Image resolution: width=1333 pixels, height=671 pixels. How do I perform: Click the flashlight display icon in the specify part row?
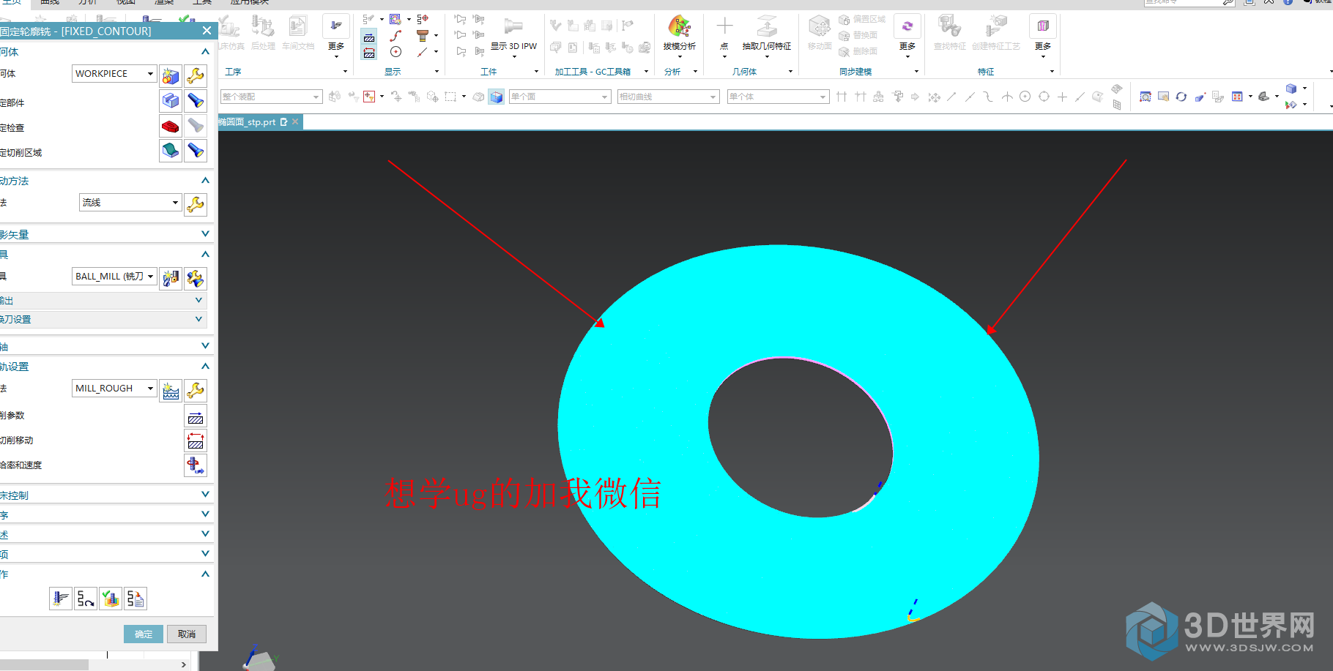point(196,101)
